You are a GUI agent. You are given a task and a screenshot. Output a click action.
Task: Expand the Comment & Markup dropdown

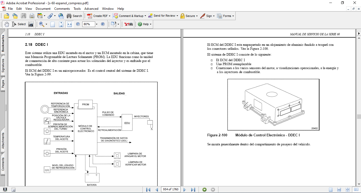pyautogui.click(x=145, y=16)
